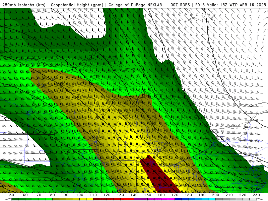Click the 200 label on the legend

tap(215, 195)
